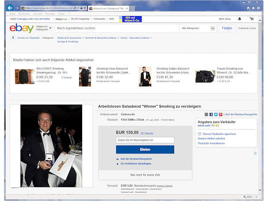Click the search magnifier in address bar
This screenshot has height=201, width=268.
tap(75, 8)
